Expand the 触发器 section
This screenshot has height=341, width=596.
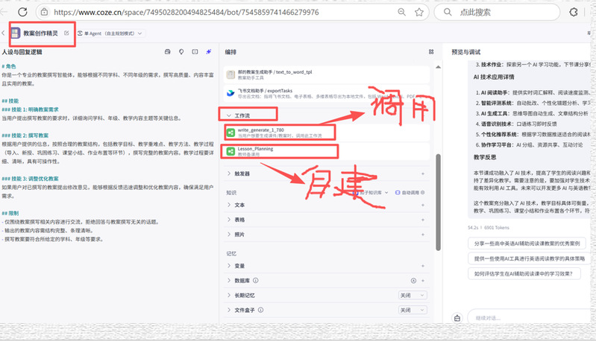click(x=229, y=173)
